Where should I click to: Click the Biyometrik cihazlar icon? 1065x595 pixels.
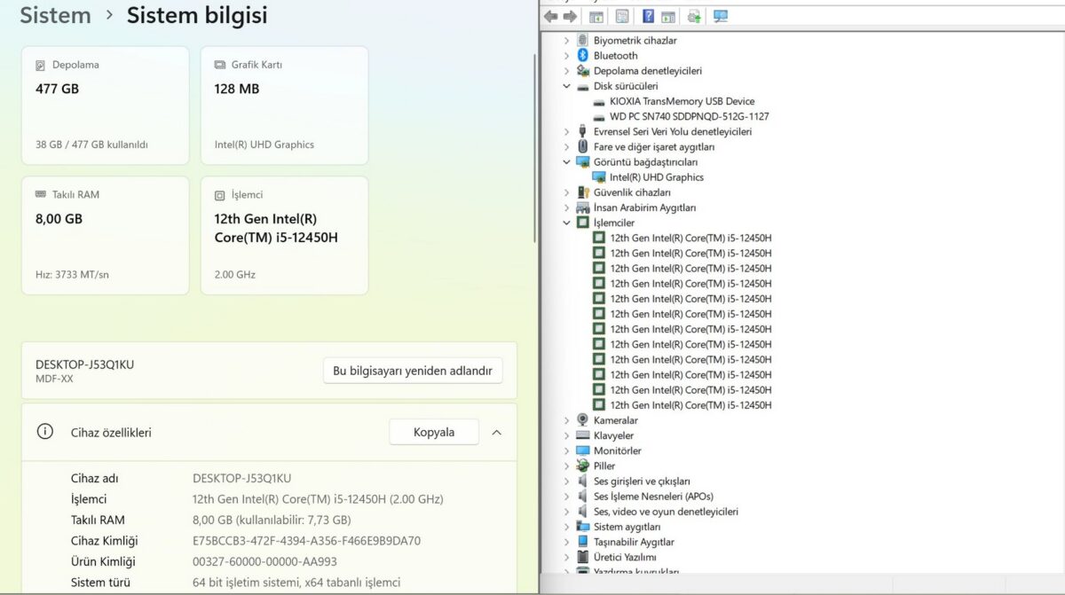(583, 40)
